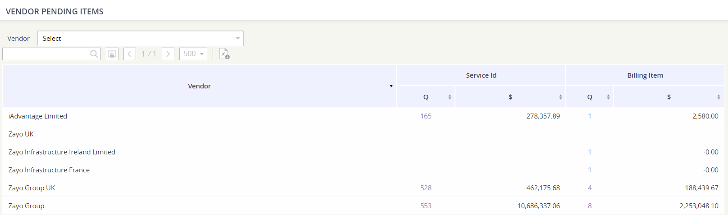The height and width of the screenshot is (215, 728).
Task: Click in the table search field
Action: (46, 54)
